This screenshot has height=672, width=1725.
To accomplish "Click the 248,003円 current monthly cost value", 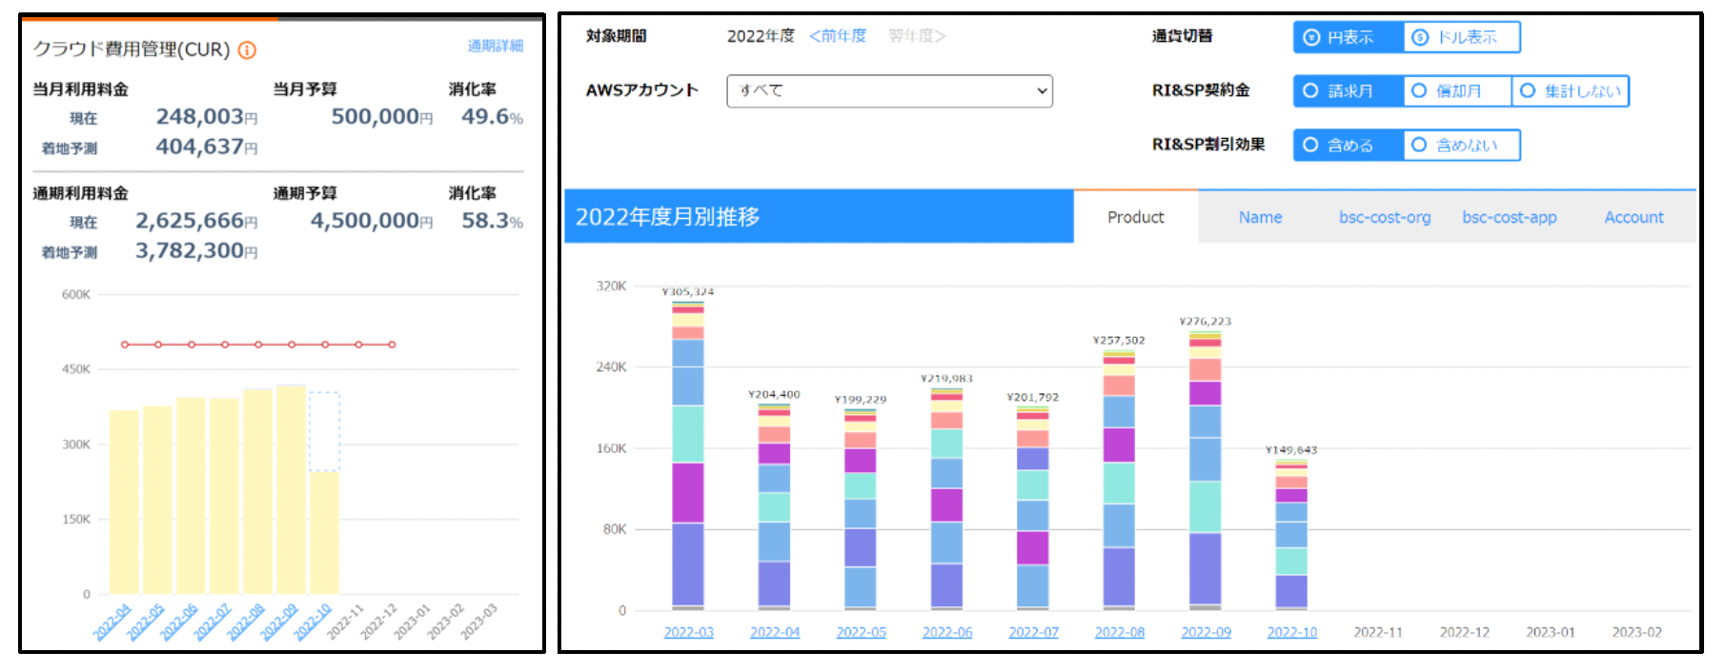I will [x=207, y=116].
